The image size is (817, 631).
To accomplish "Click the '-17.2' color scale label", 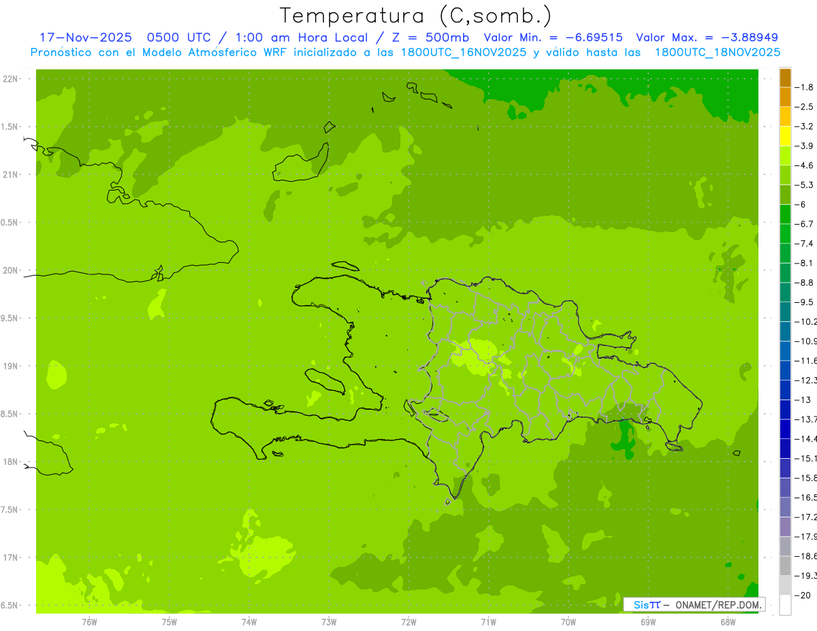I will tap(806, 517).
